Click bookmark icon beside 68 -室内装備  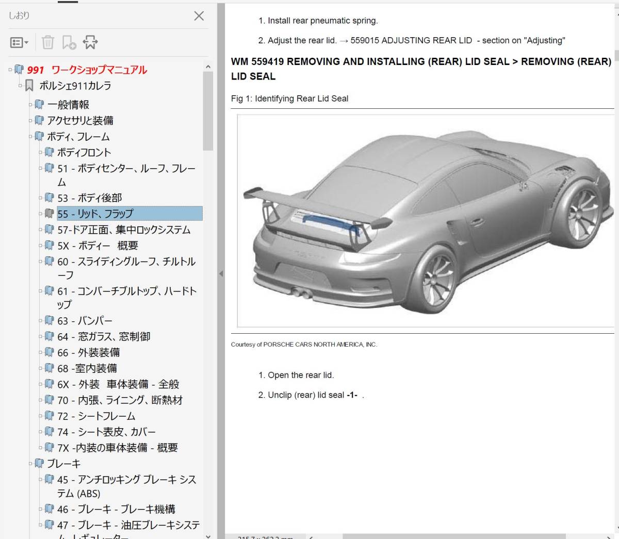pos(50,368)
